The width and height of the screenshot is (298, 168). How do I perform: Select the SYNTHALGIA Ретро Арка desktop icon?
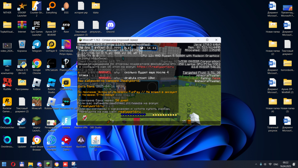point(66,47)
